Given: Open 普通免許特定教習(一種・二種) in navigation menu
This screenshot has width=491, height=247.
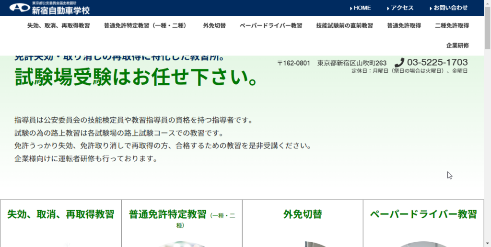Looking at the screenshot, I should pos(145,26).
